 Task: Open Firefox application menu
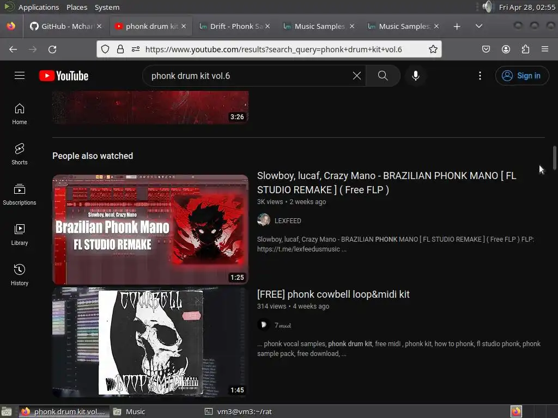pyautogui.click(x=545, y=49)
